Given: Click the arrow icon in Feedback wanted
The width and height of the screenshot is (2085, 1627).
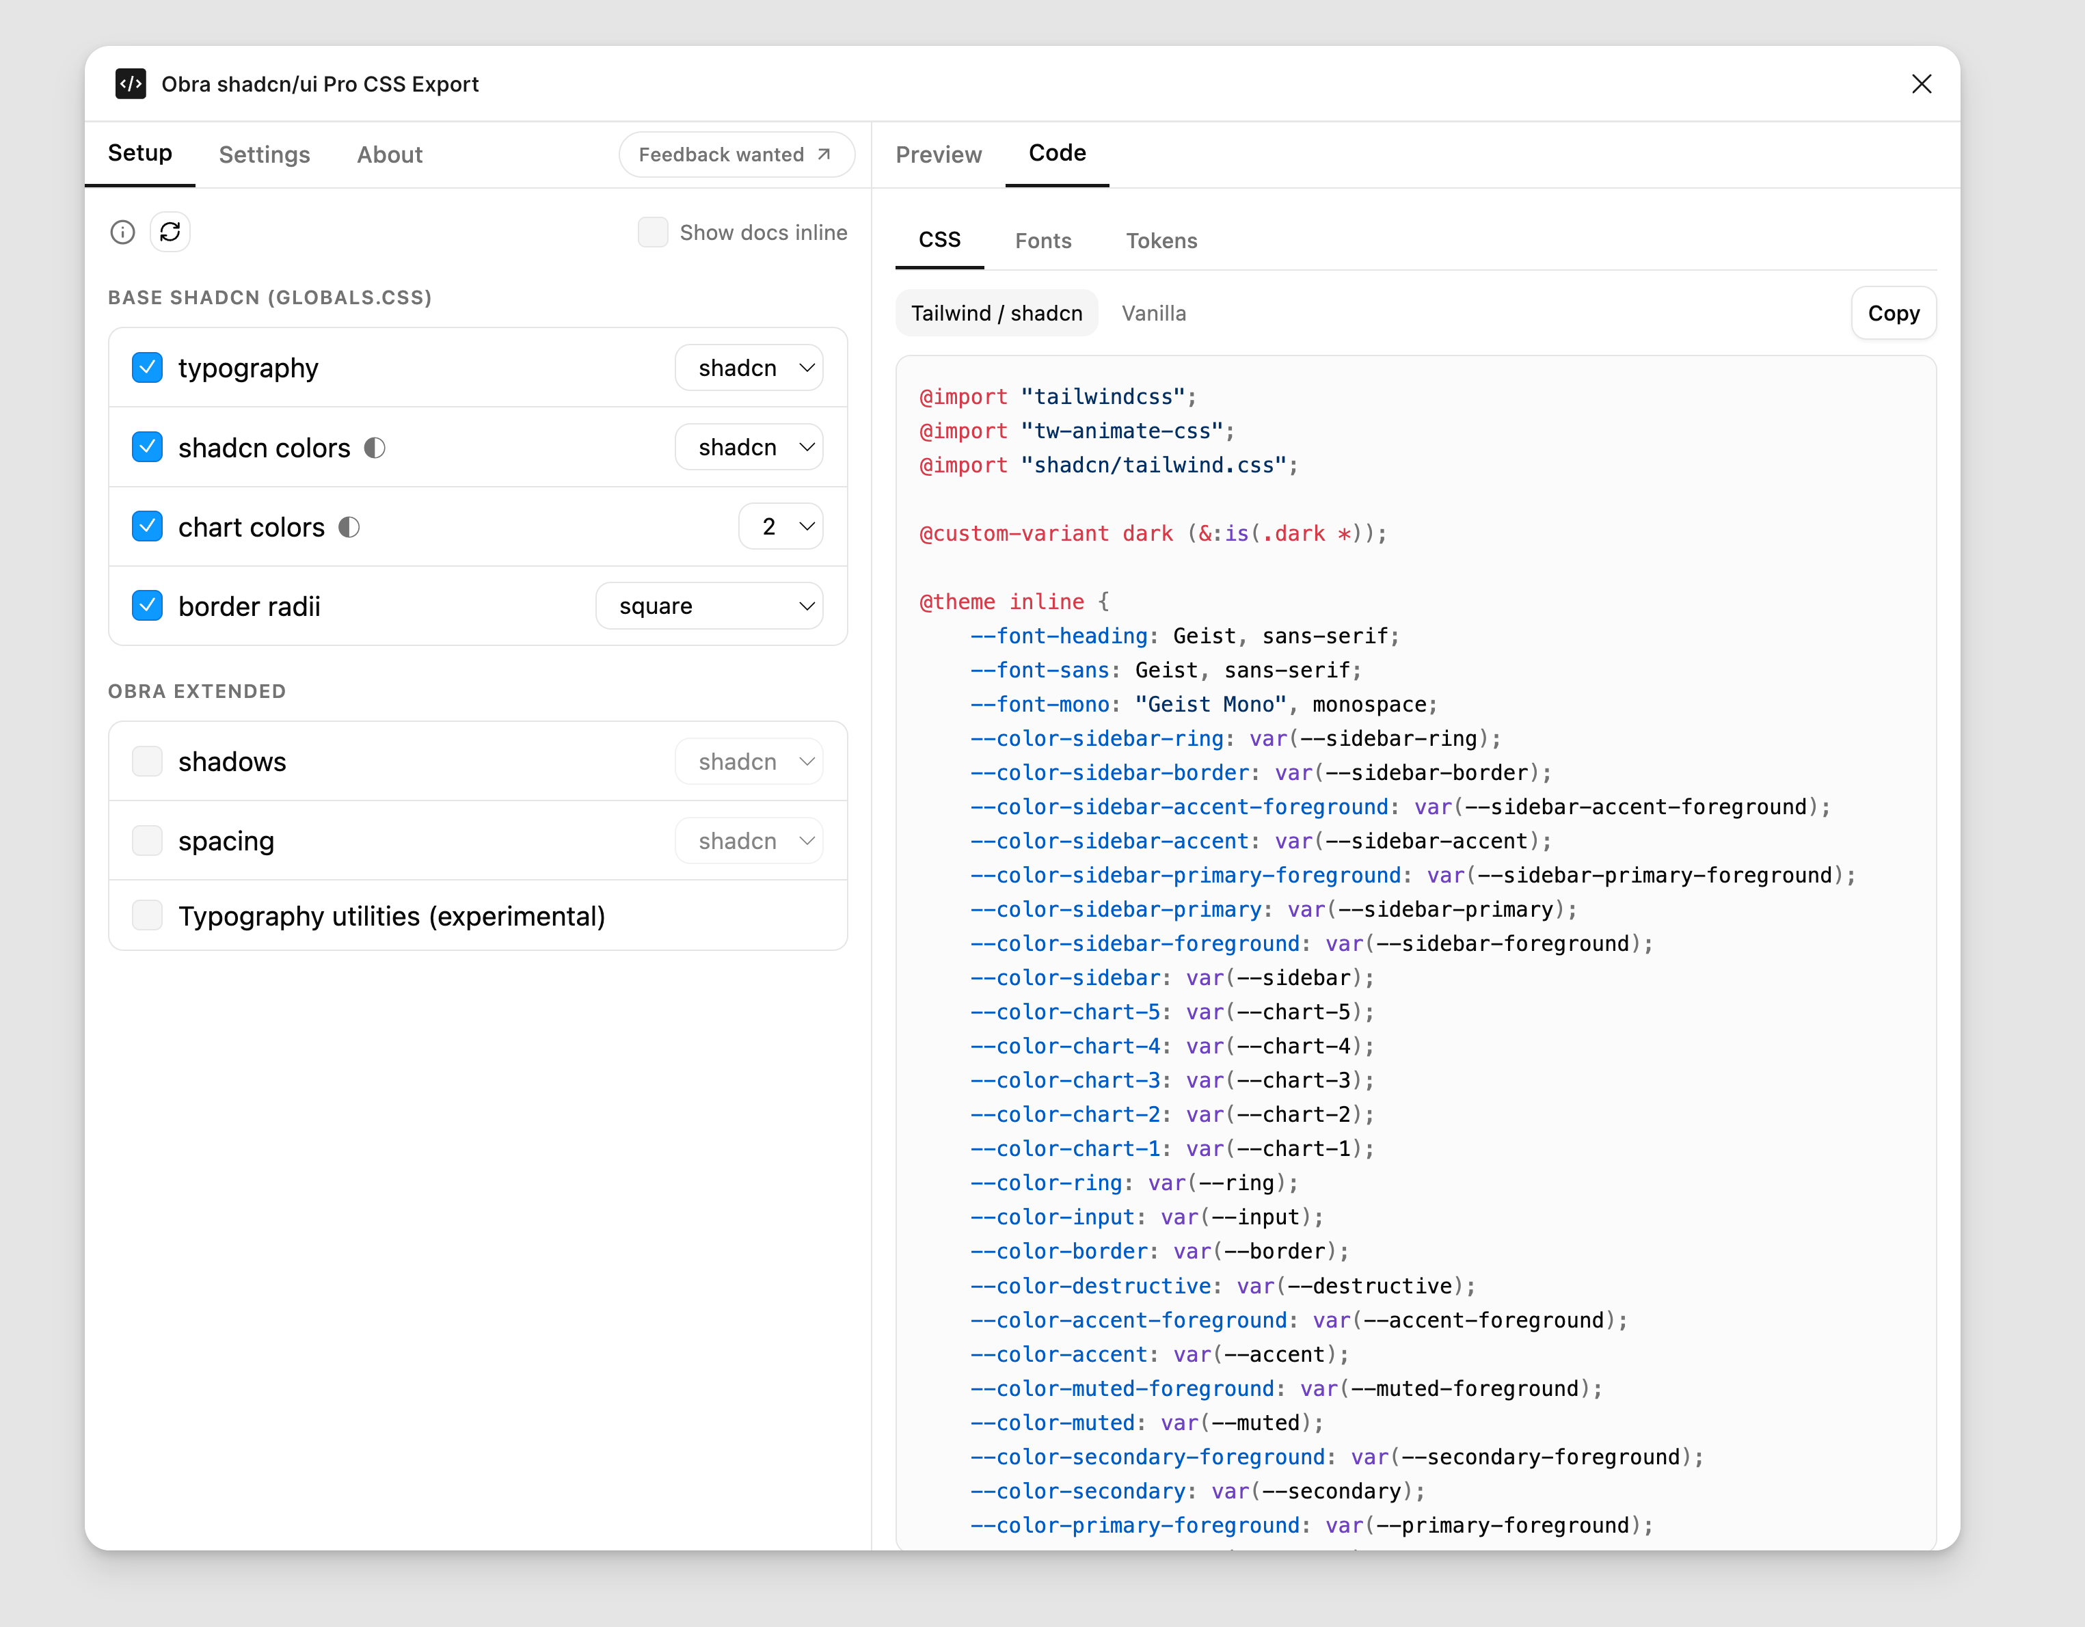Looking at the screenshot, I should (x=824, y=154).
